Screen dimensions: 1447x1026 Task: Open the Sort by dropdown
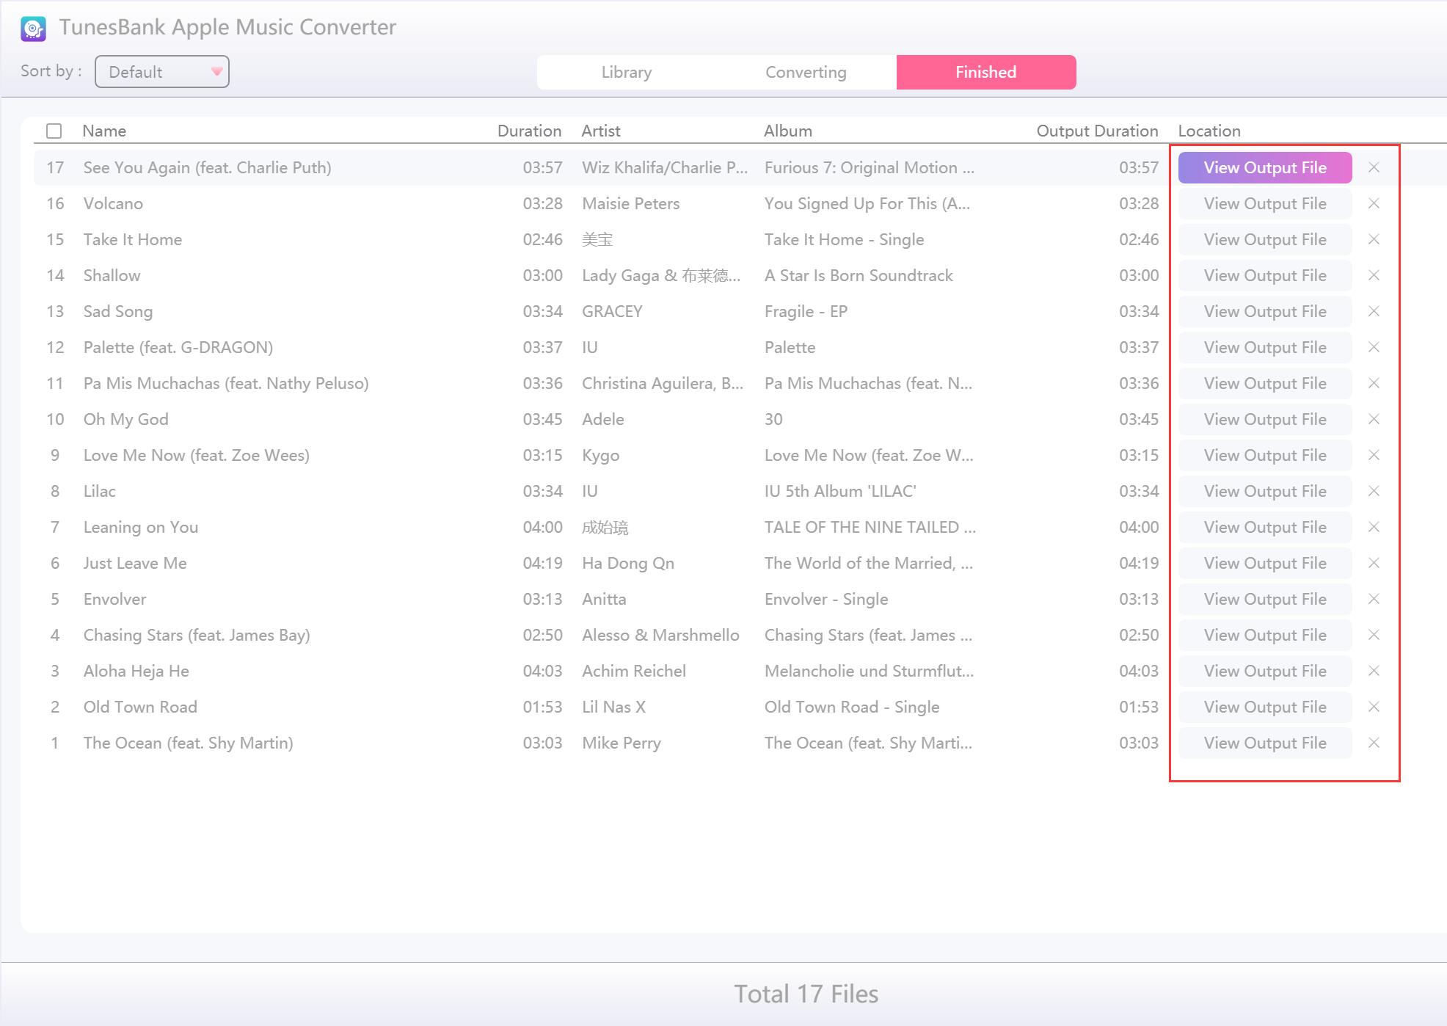(161, 71)
